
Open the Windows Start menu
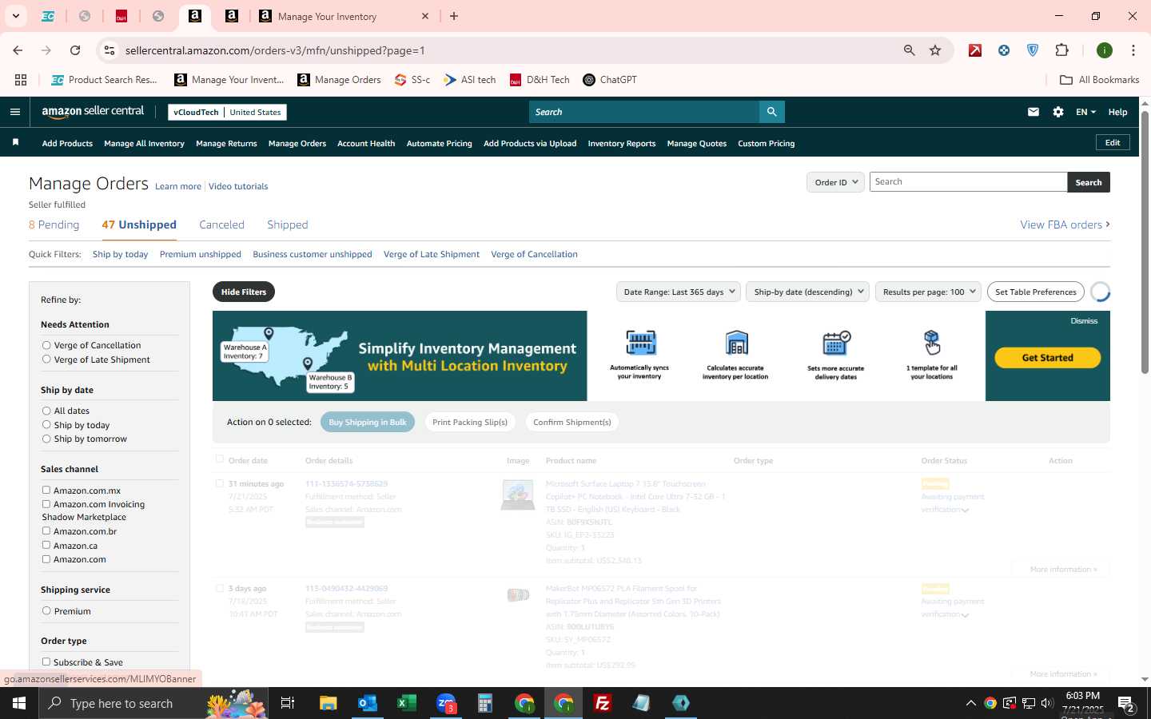[19, 703]
